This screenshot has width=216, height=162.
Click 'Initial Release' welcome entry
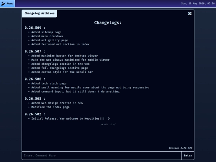point(70,119)
